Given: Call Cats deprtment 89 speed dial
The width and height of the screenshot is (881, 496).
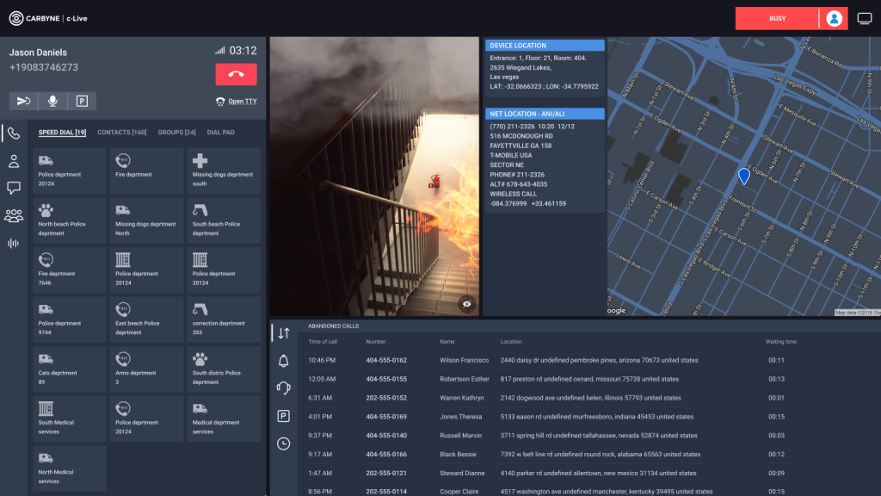Looking at the screenshot, I should [x=70, y=369].
